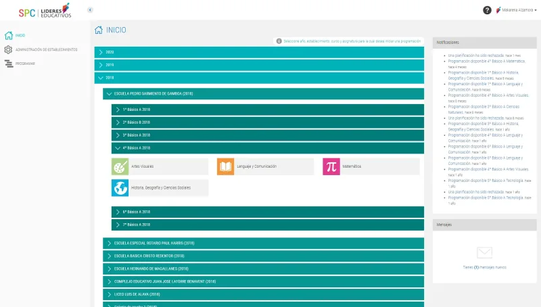
Task: Expand Escuela Hernando de Magallanes (2018)
Action: tap(263, 268)
